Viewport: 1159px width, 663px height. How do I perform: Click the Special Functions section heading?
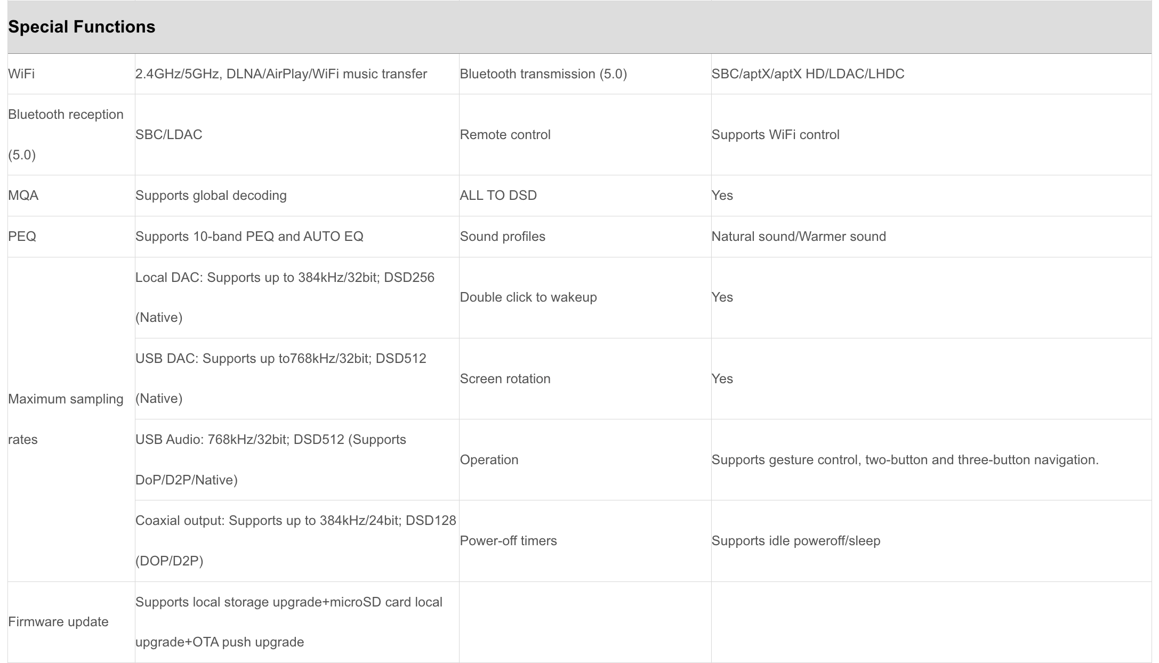coord(82,27)
